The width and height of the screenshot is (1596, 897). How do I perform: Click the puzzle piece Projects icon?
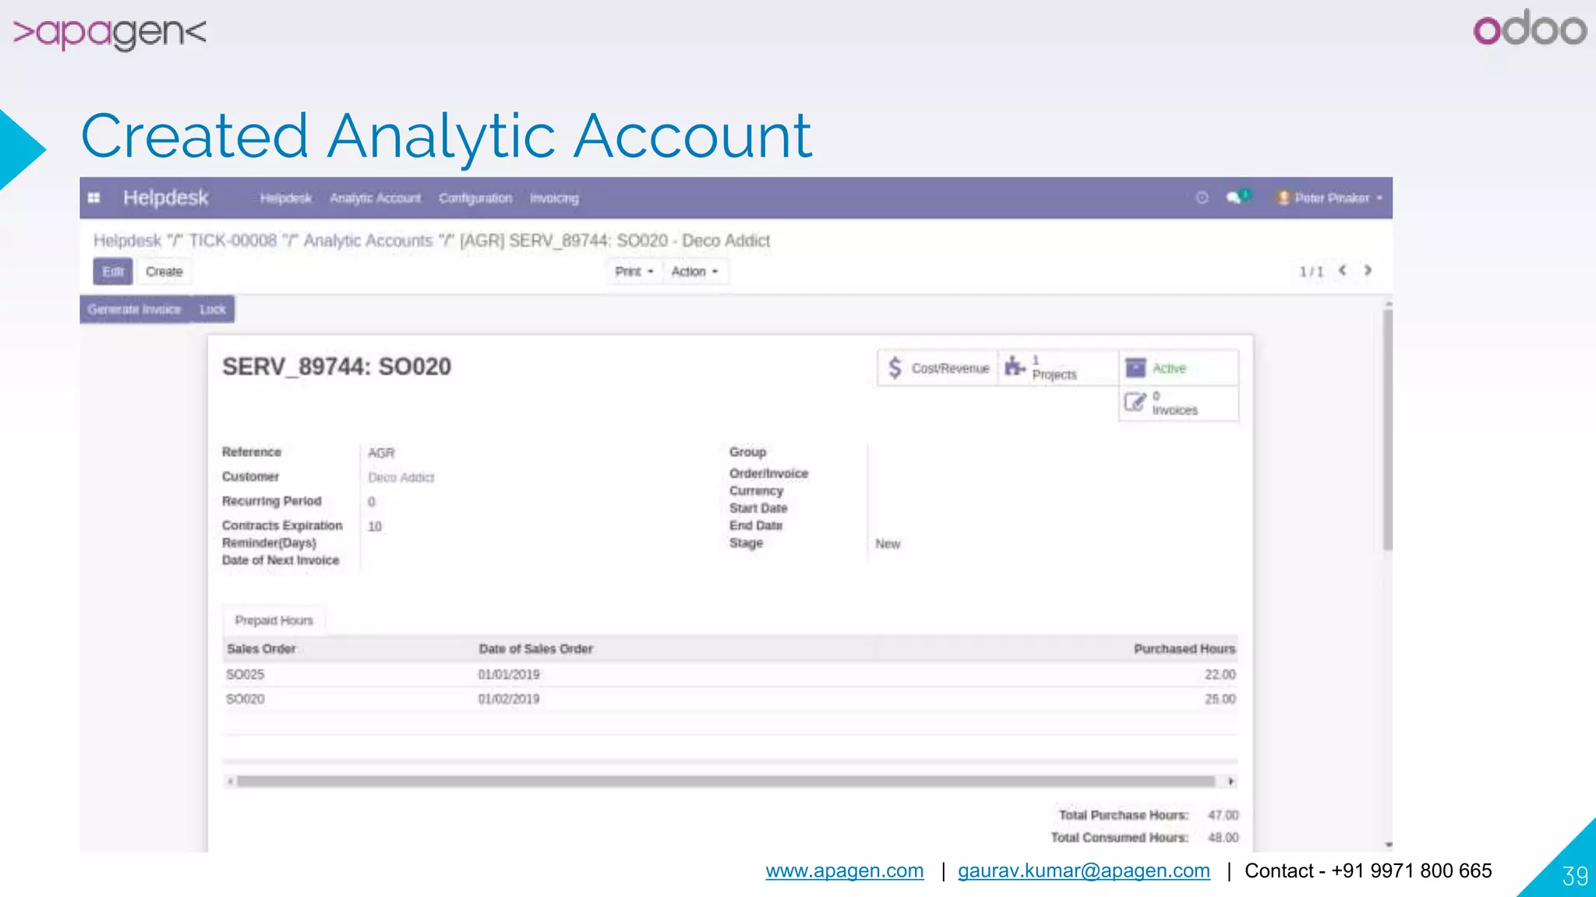[1015, 366]
